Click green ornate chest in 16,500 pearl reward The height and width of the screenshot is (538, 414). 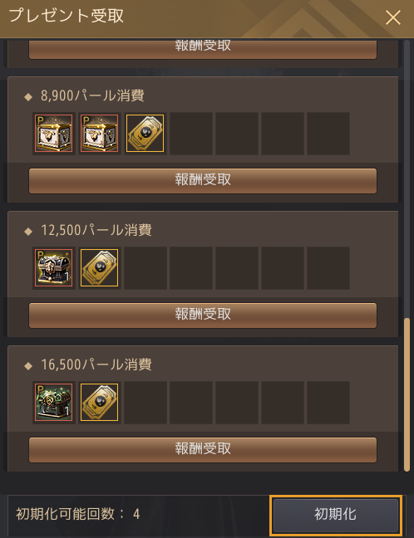53,403
